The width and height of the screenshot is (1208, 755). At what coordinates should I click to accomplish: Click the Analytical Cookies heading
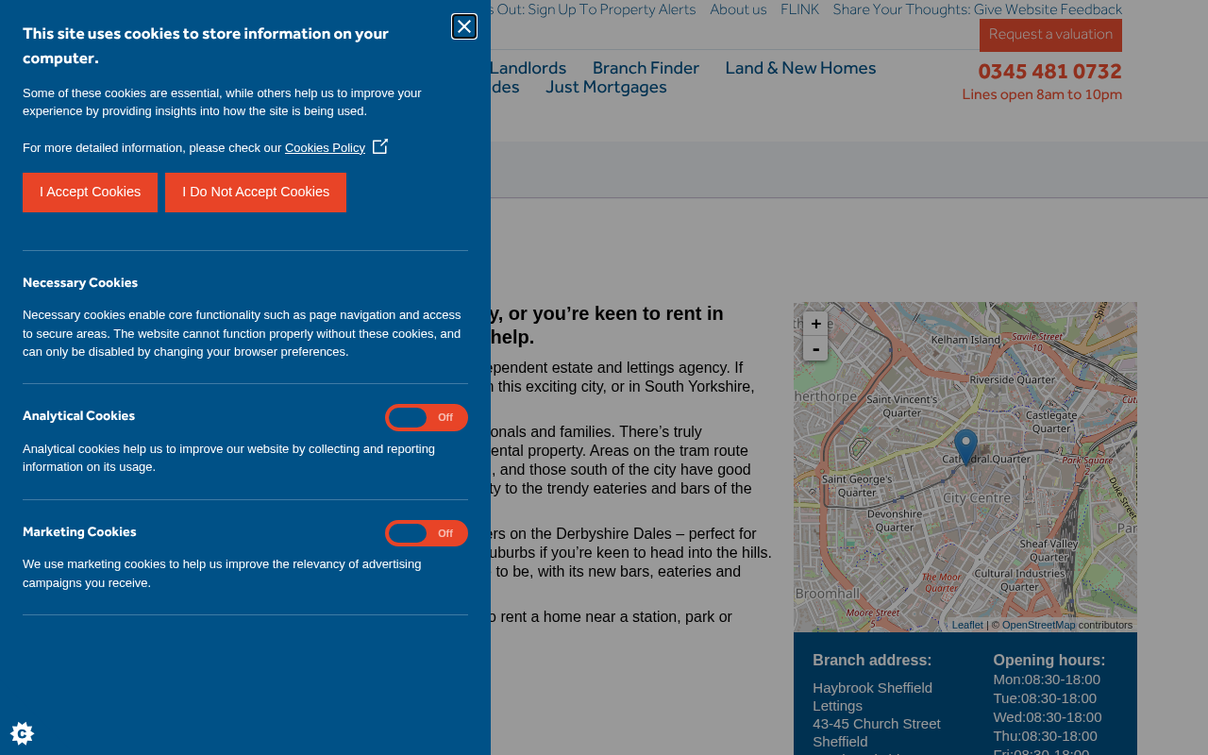point(78,416)
